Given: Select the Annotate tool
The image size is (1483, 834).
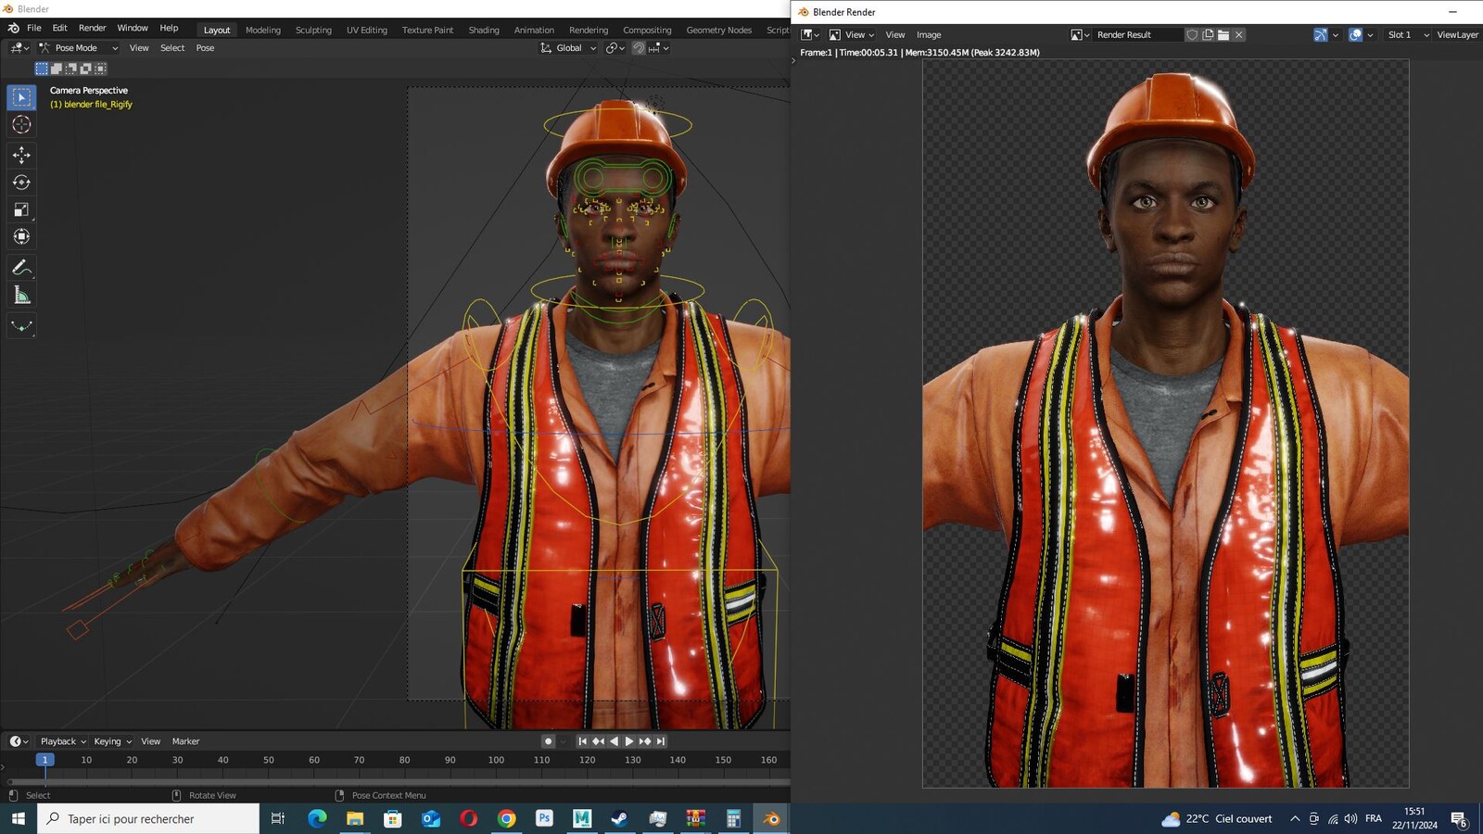Looking at the screenshot, I should (21, 268).
